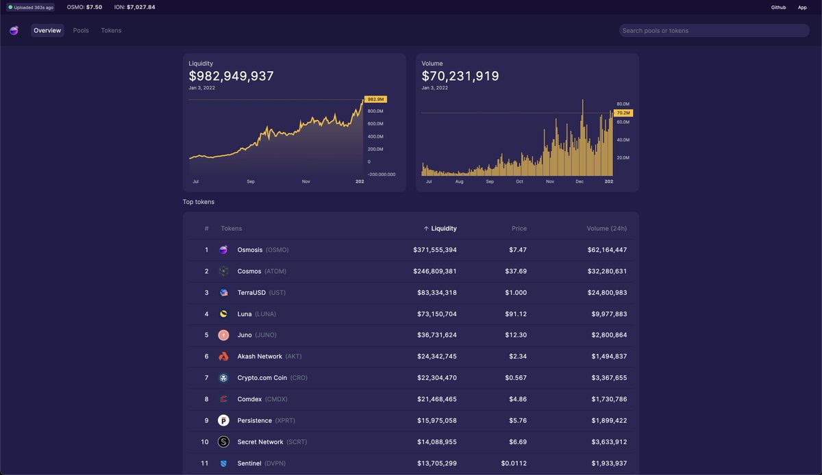Viewport: 822px width, 475px height.
Task: Click the Juno token icon
Action: click(223, 335)
